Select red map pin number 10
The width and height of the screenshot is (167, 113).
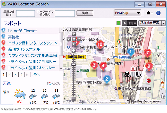tap(100, 45)
